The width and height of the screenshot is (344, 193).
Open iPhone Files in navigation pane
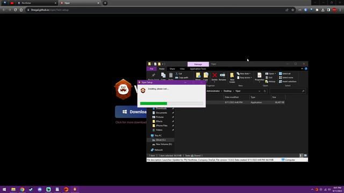pyautogui.click(x=161, y=125)
